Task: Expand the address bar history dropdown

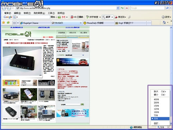Action: (118, 8)
